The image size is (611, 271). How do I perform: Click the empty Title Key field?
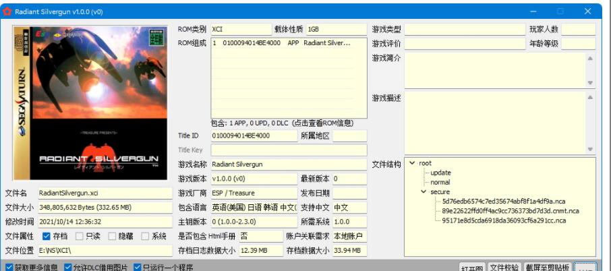(x=289, y=150)
